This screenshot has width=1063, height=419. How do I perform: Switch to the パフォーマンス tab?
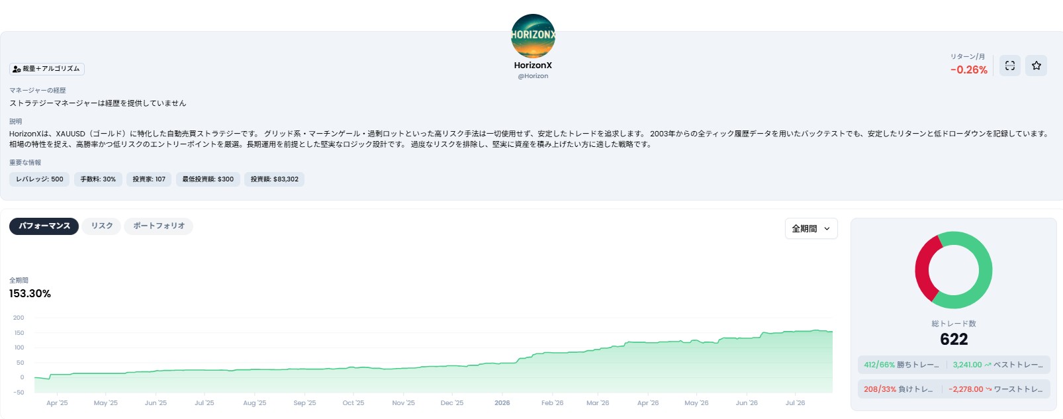tap(44, 226)
